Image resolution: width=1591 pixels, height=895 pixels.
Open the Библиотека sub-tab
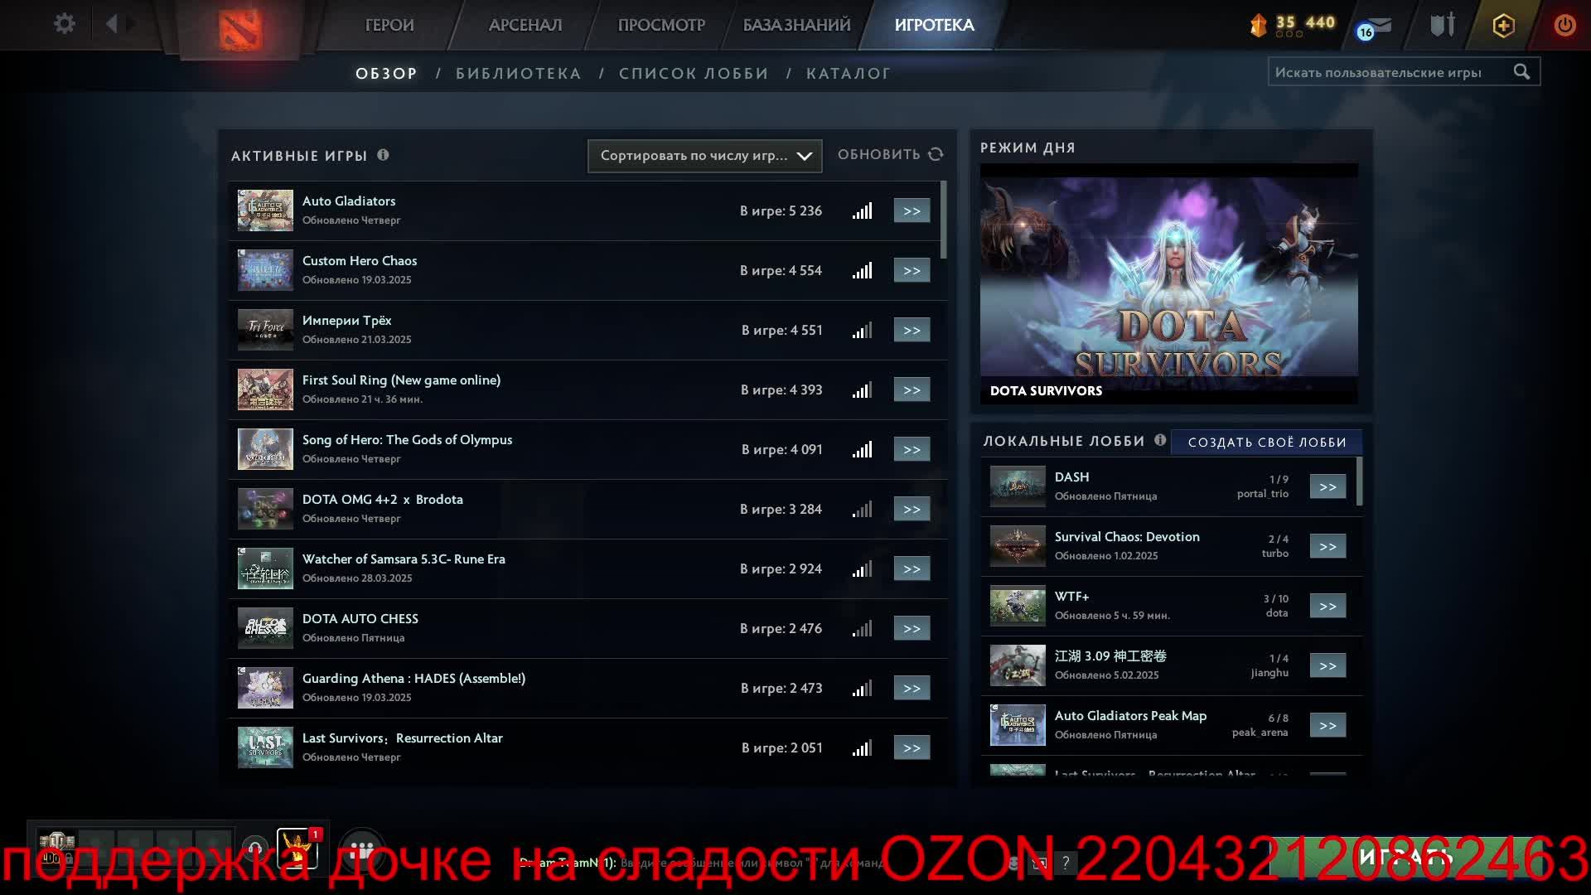click(x=519, y=74)
